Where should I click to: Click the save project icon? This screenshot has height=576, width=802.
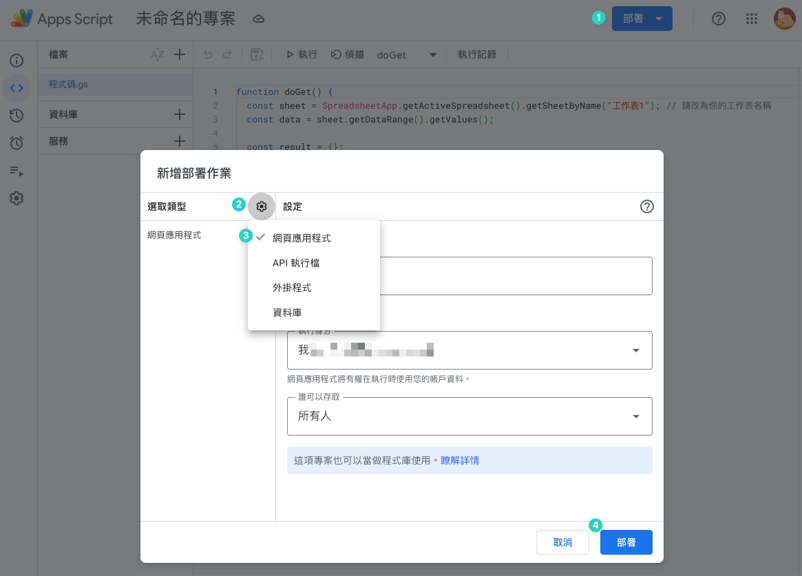(x=257, y=54)
